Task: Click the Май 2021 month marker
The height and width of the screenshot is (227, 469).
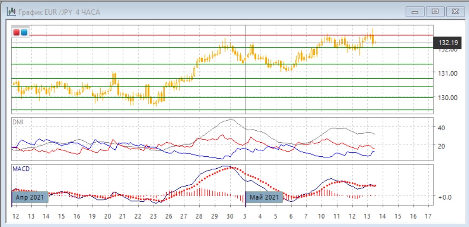Action: (x=264, y=197)
